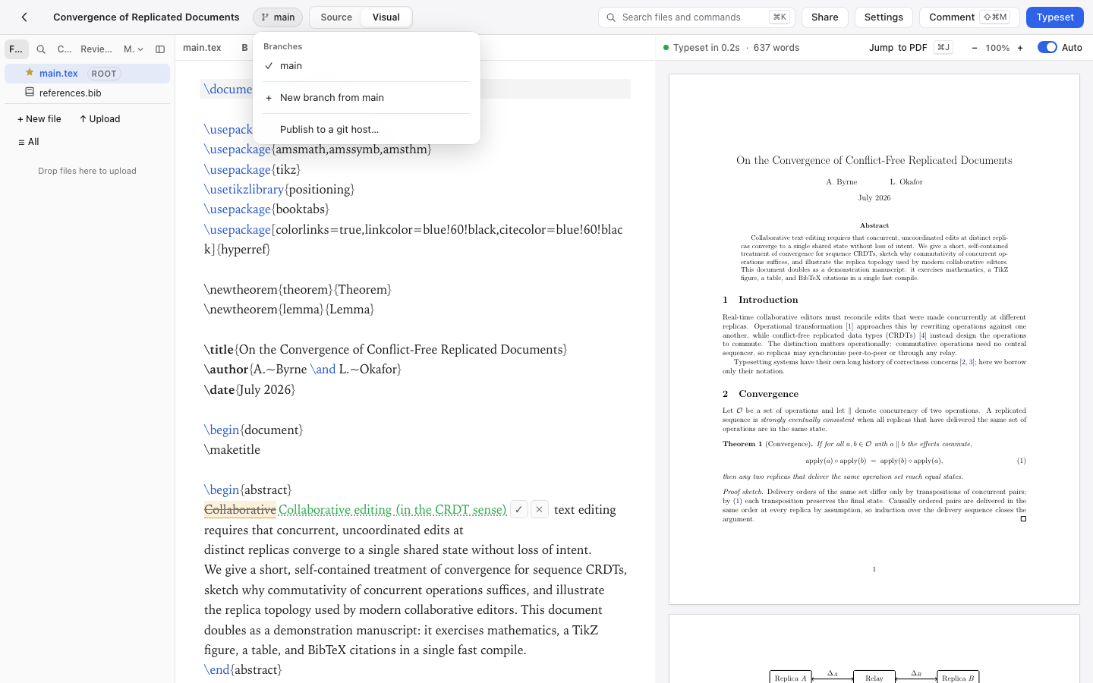This screenshot has height=683, width=1093.
Task: Click the ROOT badge on main.tex
Action: coord(104,74)
